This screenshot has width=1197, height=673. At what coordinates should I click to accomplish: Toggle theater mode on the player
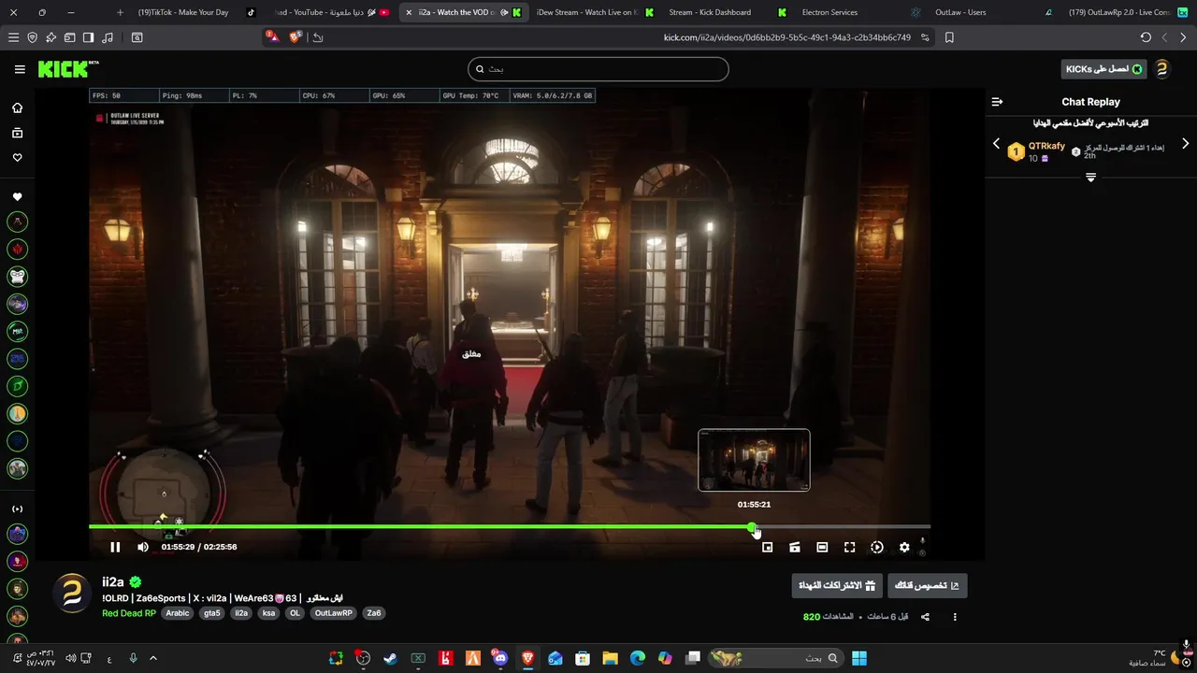click(x=822, y=547)
